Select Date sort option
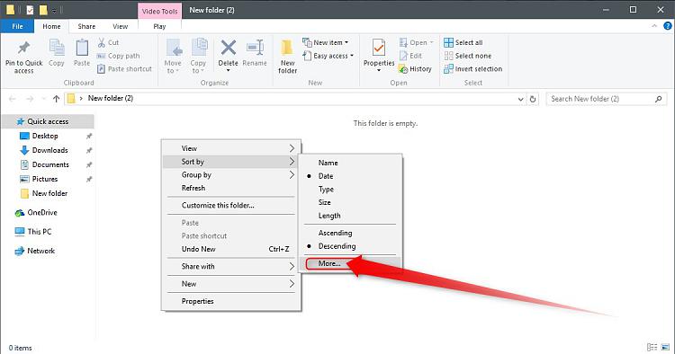This screenshot has width=675, height=354. [326, 176]
